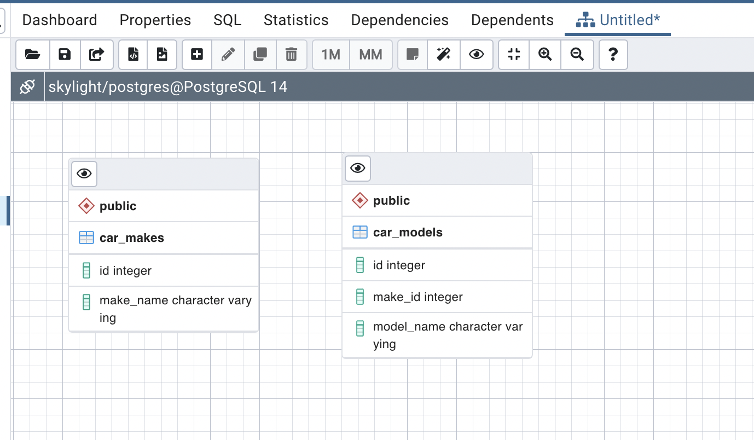
Task: Toggle show details eye in toolbar
Action: (476, 55)
